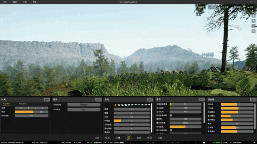Switch to the 界面 bottom tab
Screen dimensions: 257x144
point(149,138)
